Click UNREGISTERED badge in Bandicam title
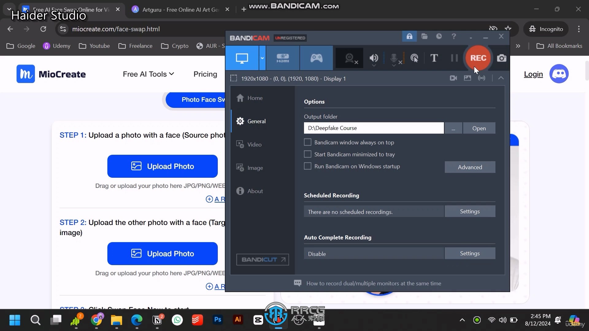This screenshot has height=331, width=589. click(290, 38)
